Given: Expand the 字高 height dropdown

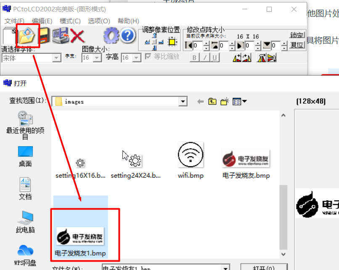Looking at the screenshot, I should coord(136,58).
